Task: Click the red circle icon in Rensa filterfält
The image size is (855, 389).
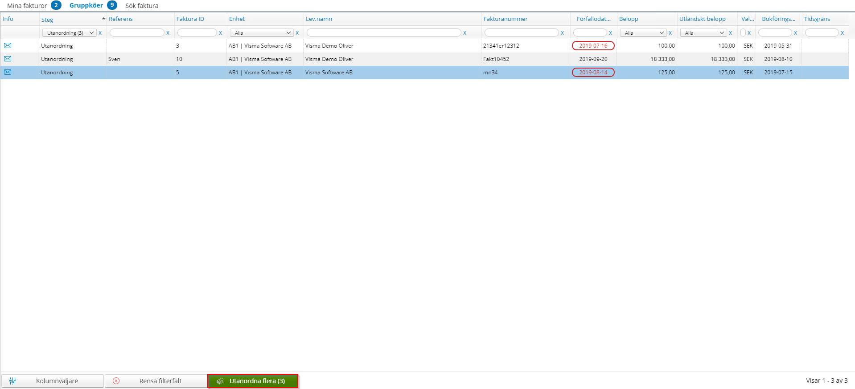Action: pos(116,381)
